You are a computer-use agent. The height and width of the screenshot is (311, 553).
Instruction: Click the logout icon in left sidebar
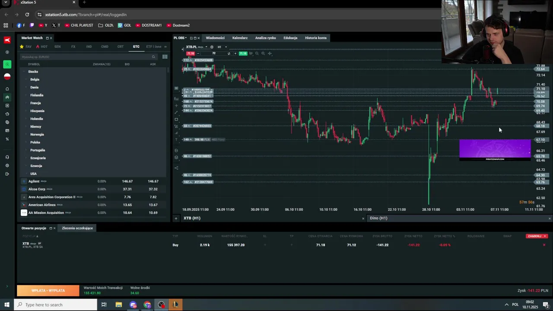(x=7, y=174)
